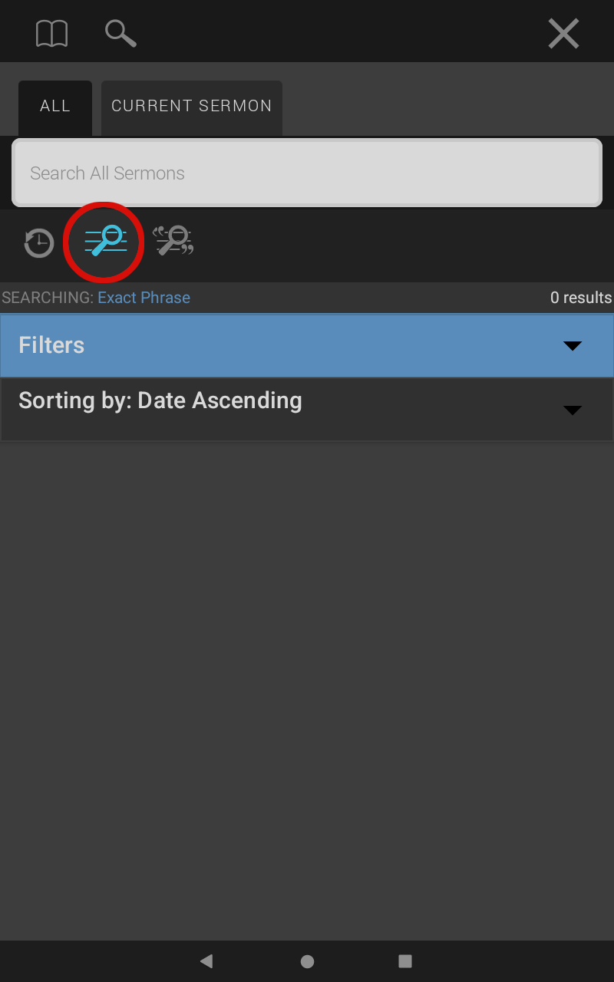Click Sorting by: Date Ascending label

(x=160, y=400)
